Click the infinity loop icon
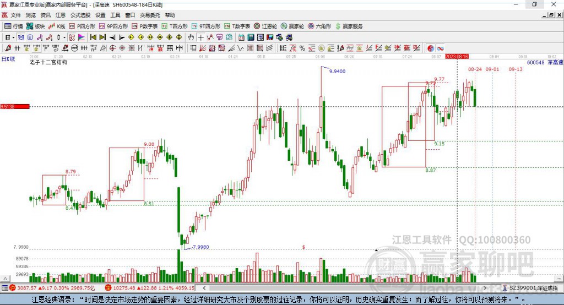 click(440, 48)
